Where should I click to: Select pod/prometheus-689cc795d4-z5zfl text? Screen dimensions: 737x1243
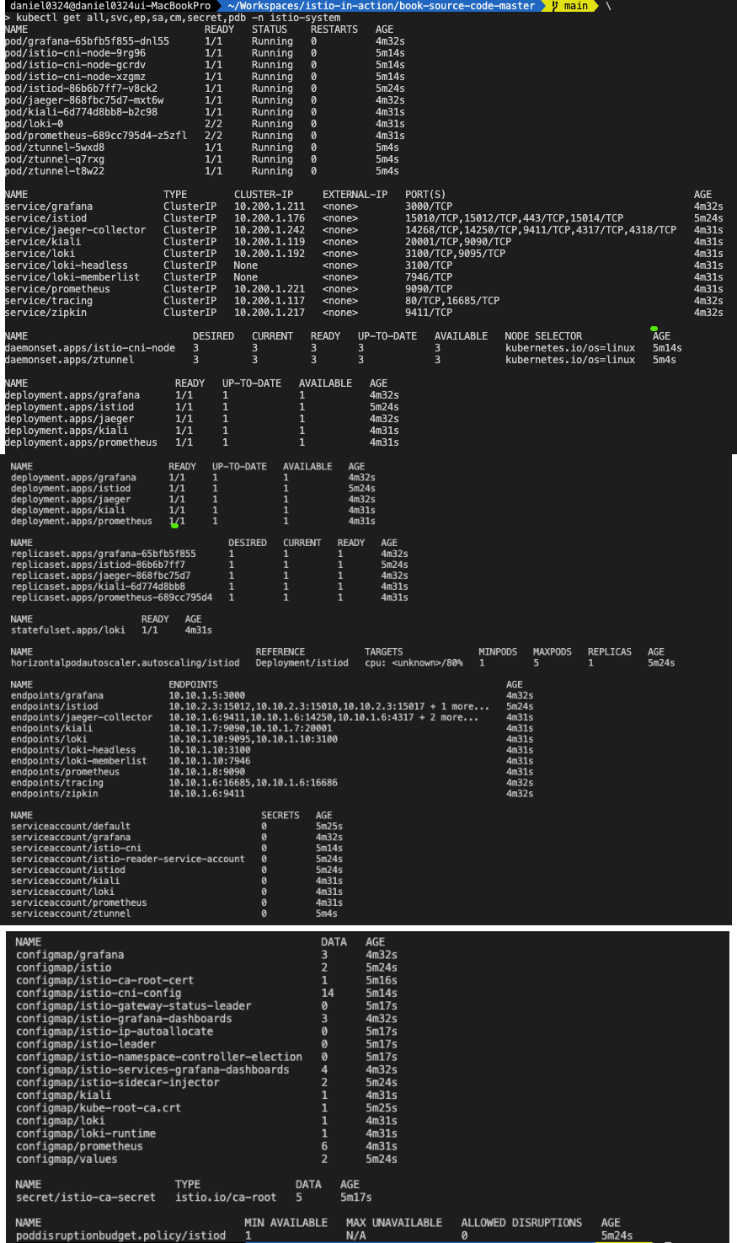click(96, 135)
